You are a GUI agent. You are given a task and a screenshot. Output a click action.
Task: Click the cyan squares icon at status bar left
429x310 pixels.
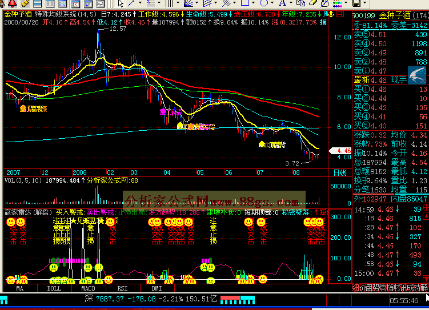point(4,300)
